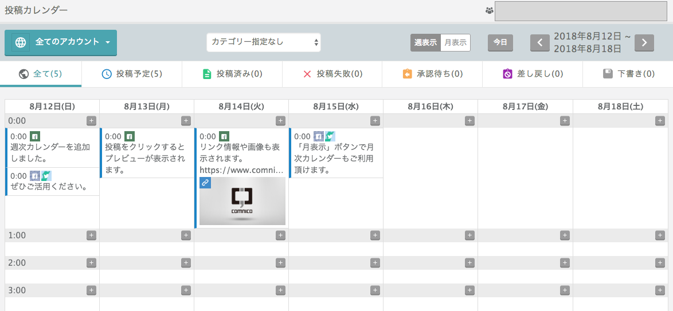The width and height of the screenshot is (673, 311).
Task: Open the 全てのアカウント dropdown
Action: (61, 42)
